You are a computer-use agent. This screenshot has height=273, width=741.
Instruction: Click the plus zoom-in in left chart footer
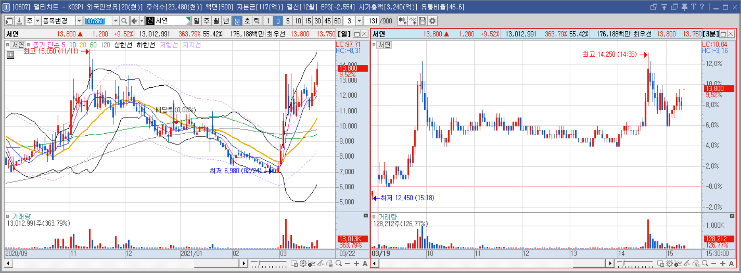[356, 263]
